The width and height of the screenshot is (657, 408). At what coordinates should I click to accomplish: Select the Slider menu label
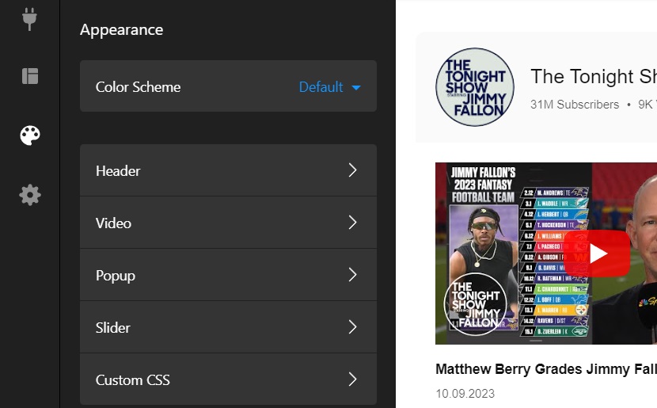(x=113, y=327)
